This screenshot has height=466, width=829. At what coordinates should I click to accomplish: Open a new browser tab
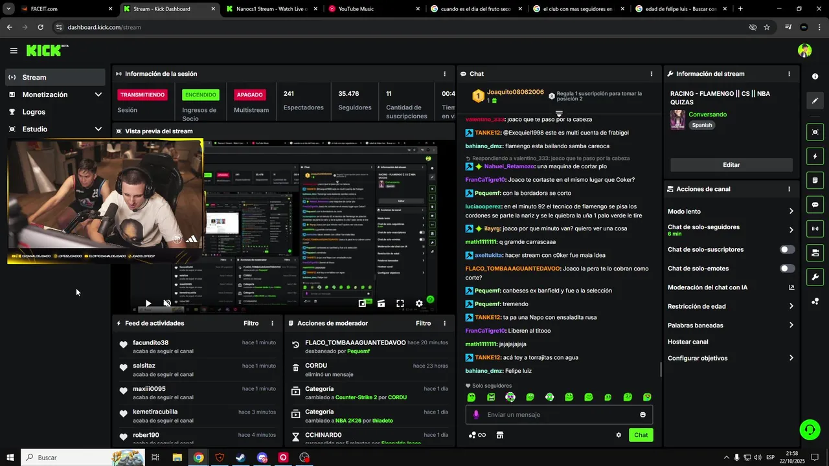[740, 9]
